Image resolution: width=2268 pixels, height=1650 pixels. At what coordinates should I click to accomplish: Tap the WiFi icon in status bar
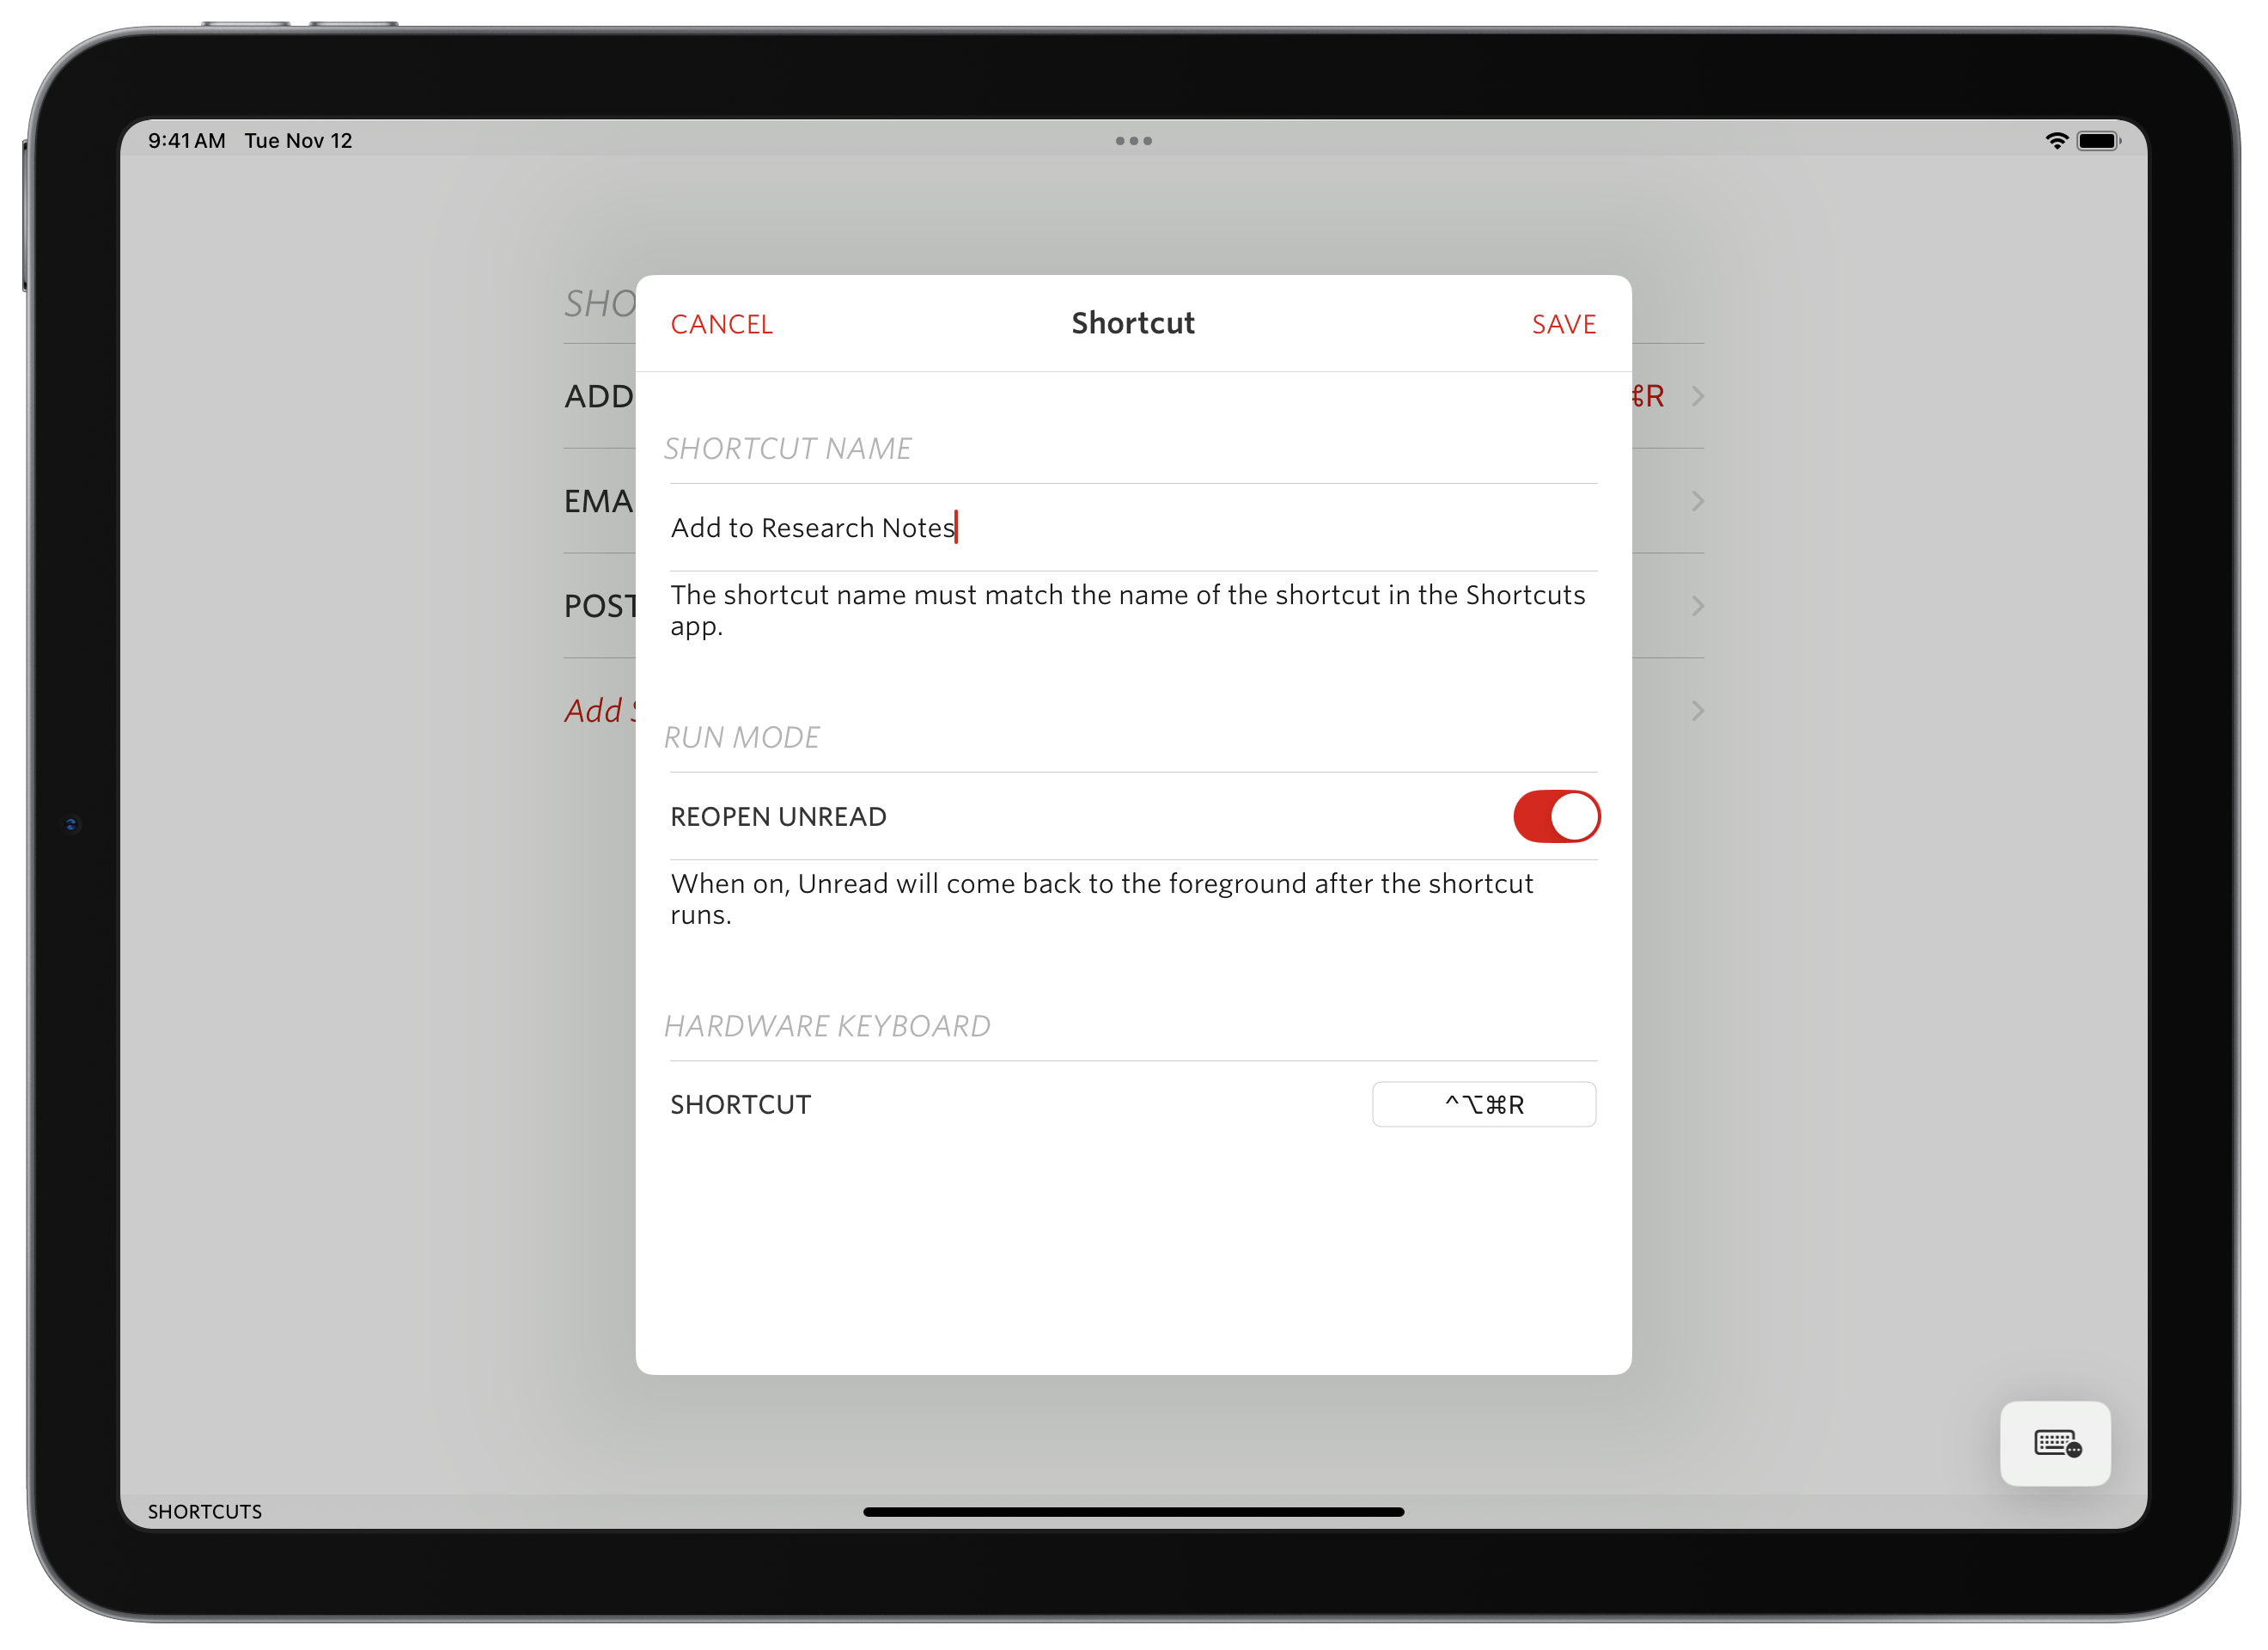(x=2050, y=139)
